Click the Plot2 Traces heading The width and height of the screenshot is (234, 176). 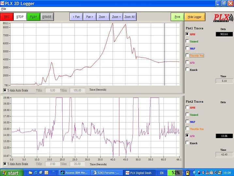point(195,101)
